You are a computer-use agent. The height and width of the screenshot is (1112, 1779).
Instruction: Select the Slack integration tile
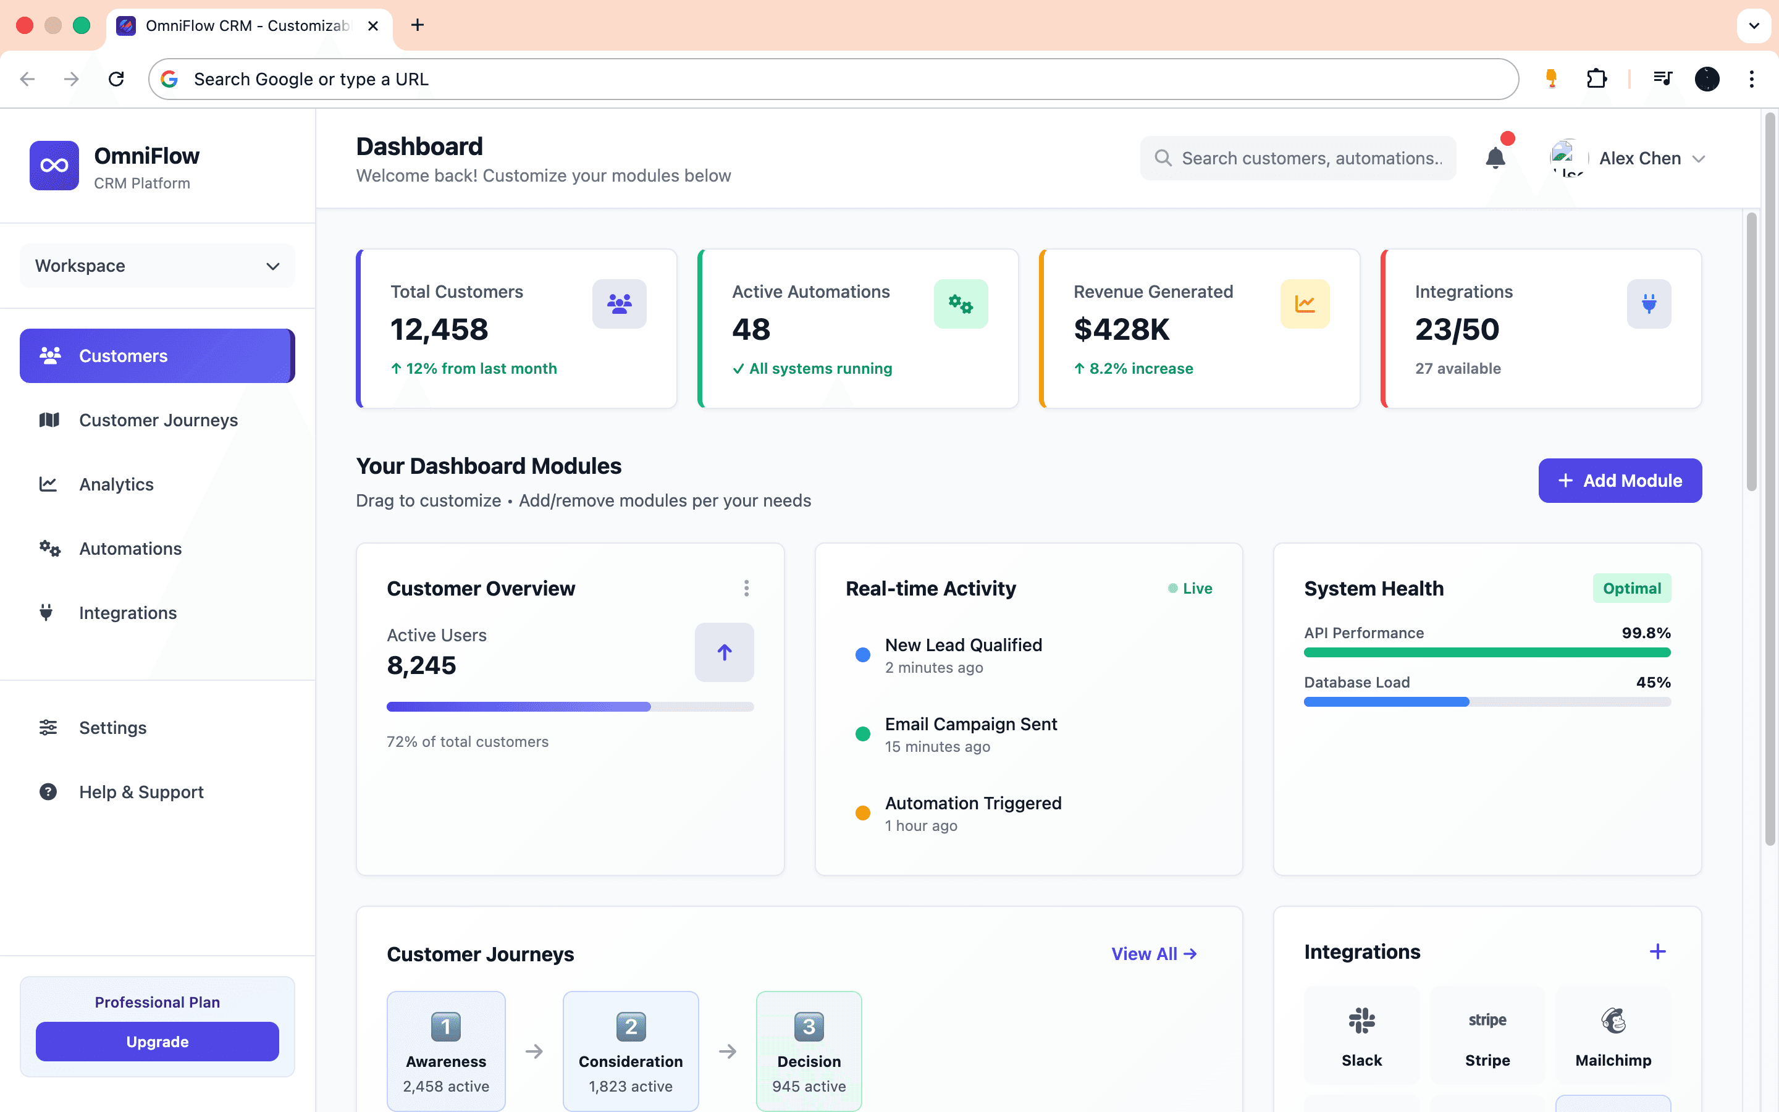pos(1361,1035)
